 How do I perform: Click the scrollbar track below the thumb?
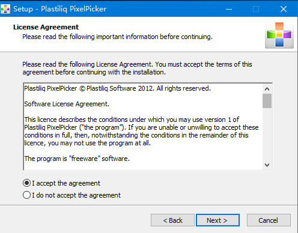[267, 134]
